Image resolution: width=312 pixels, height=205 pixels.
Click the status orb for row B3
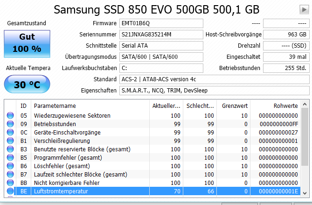(x=10, y=149)
